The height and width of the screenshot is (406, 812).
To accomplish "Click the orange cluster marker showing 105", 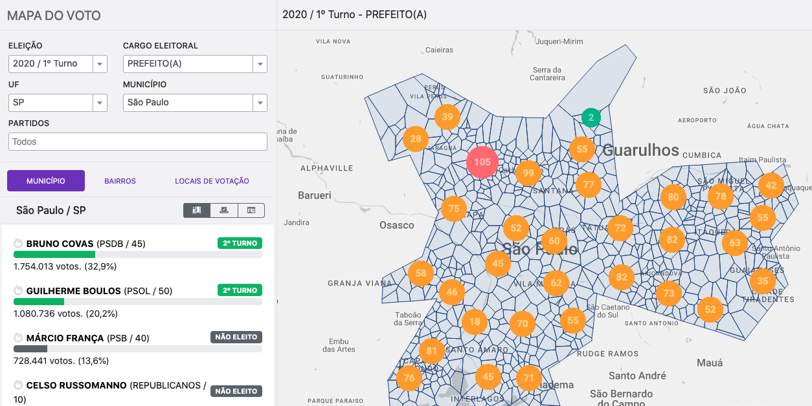I will pos(482,162).
